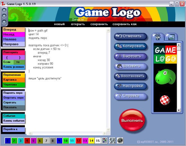Pick white color swatch 15
Viewport: 186px width, 146px height.
tap(98, 141)
